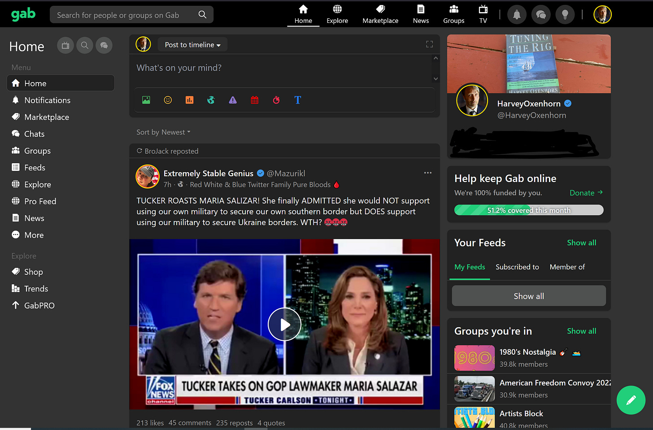Viewport: 653px width, 430px height.
Task: Open TV in top navigation
Action: coord(483,14)
